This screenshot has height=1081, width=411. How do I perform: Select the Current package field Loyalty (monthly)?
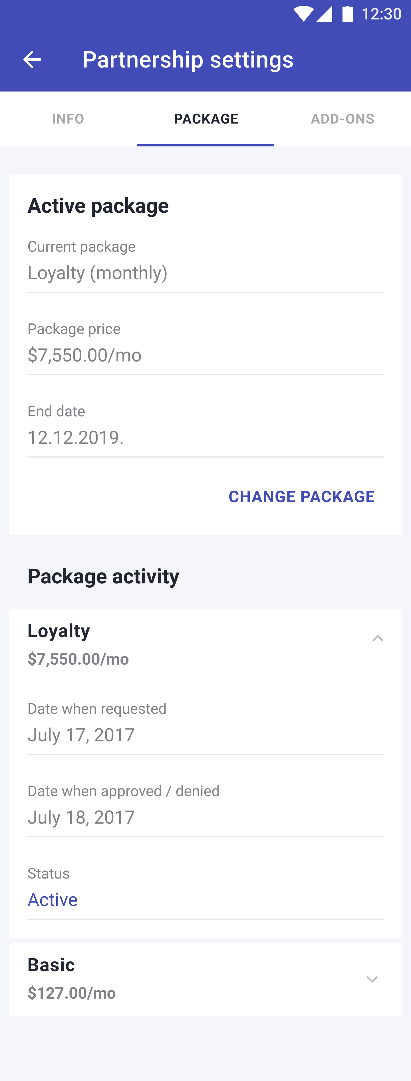tap(205, 264)
